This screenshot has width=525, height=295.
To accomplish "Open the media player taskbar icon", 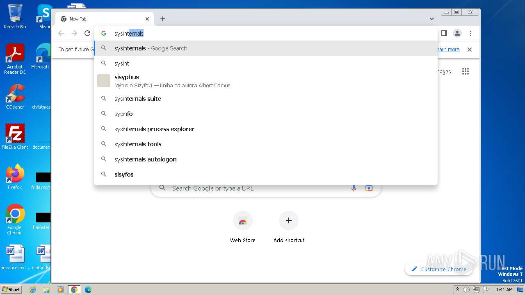I will pyautogui.click(x=60, y=290).
